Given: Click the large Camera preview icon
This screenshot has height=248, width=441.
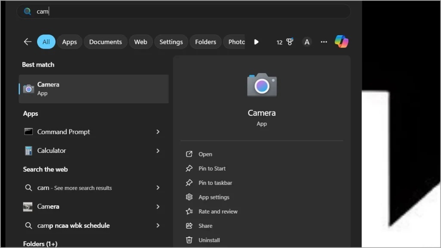Looking at the screenshot, I should coord(262,85).
